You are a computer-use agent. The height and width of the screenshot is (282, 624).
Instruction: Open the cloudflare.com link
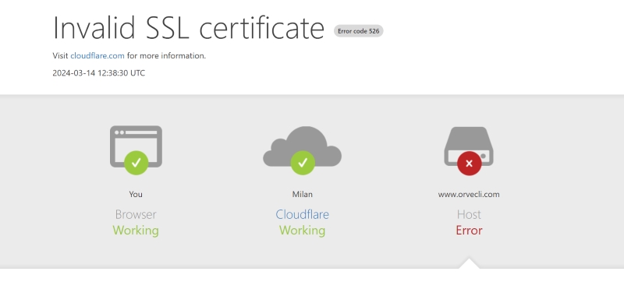[x=97, y=55]
